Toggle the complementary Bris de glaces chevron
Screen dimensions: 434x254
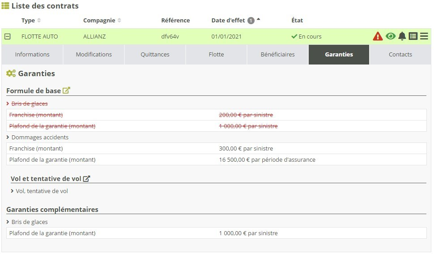pos(8,222)
